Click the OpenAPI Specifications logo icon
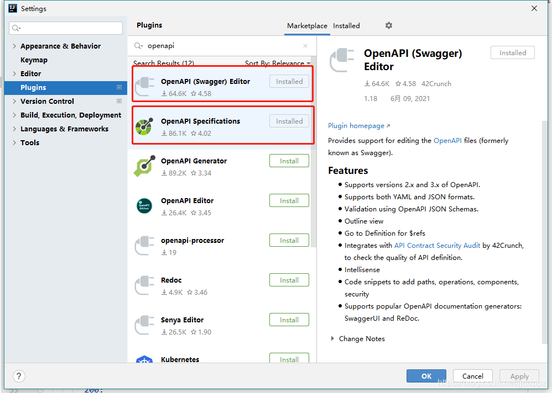 tap(144, 126)
